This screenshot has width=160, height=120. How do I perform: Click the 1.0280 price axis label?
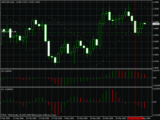(156, 9)
